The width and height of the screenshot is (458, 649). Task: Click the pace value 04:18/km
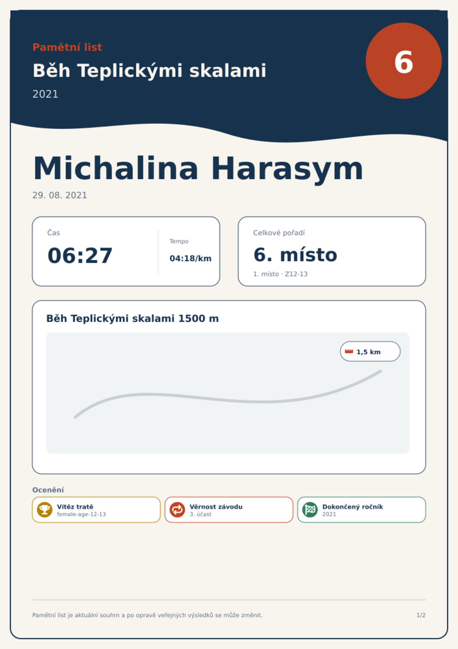tap(190, 258)
